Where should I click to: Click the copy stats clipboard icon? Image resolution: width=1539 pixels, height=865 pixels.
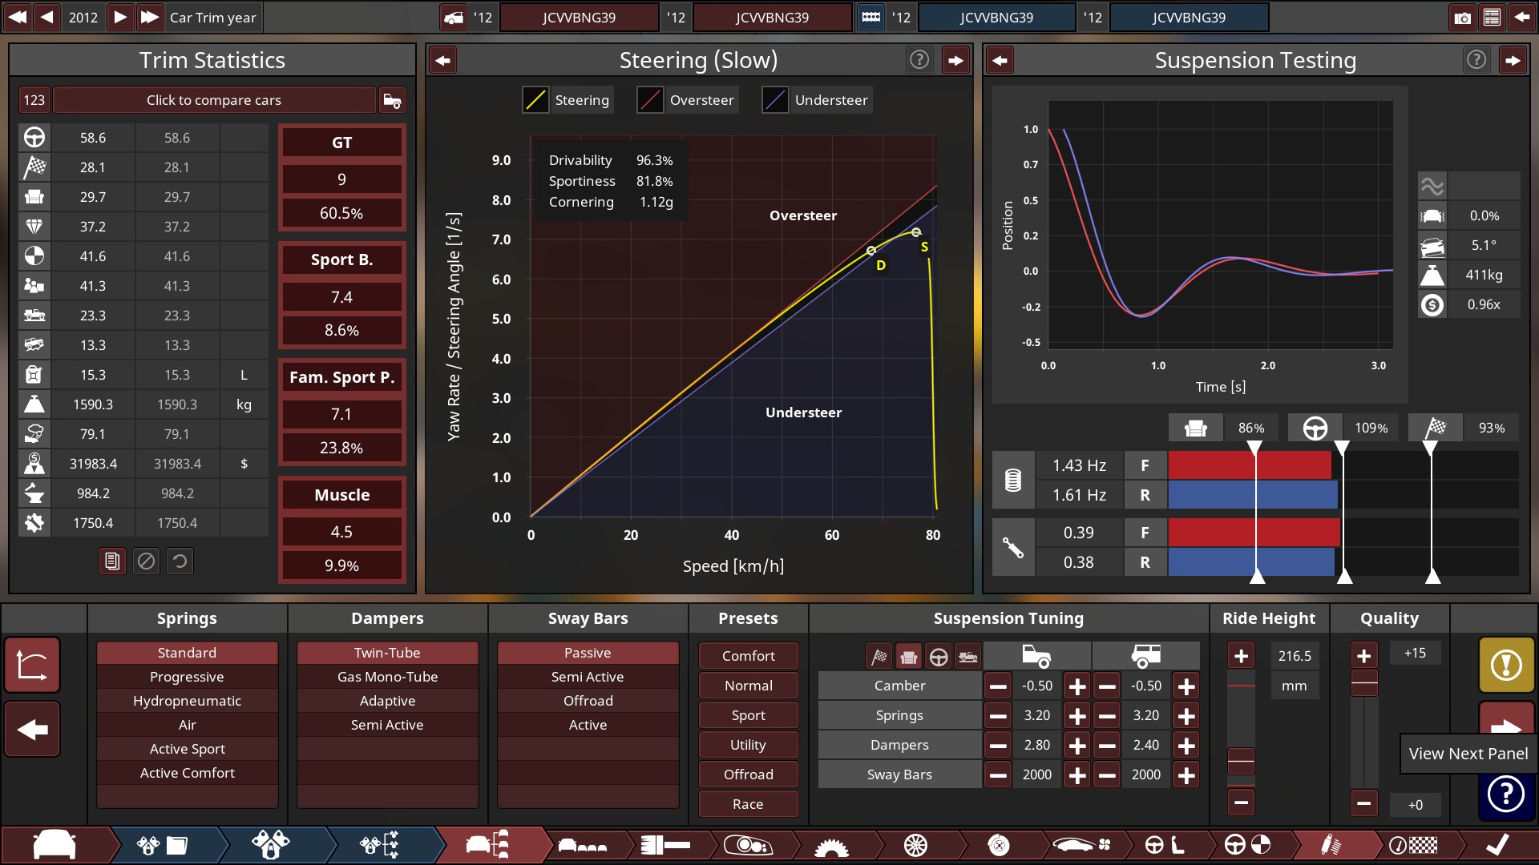click(112, 561)
